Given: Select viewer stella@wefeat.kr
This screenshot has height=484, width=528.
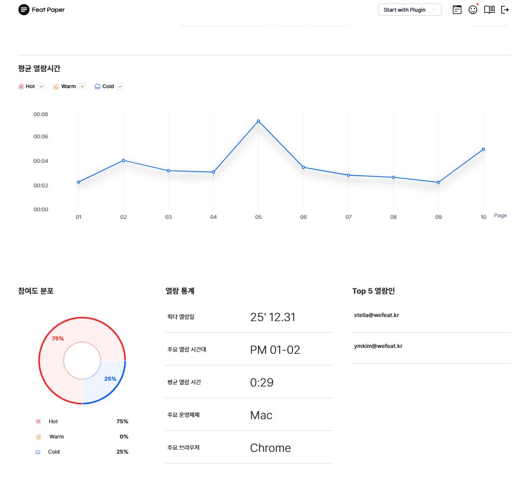Looking at the screenshot, I should (376, 315).
